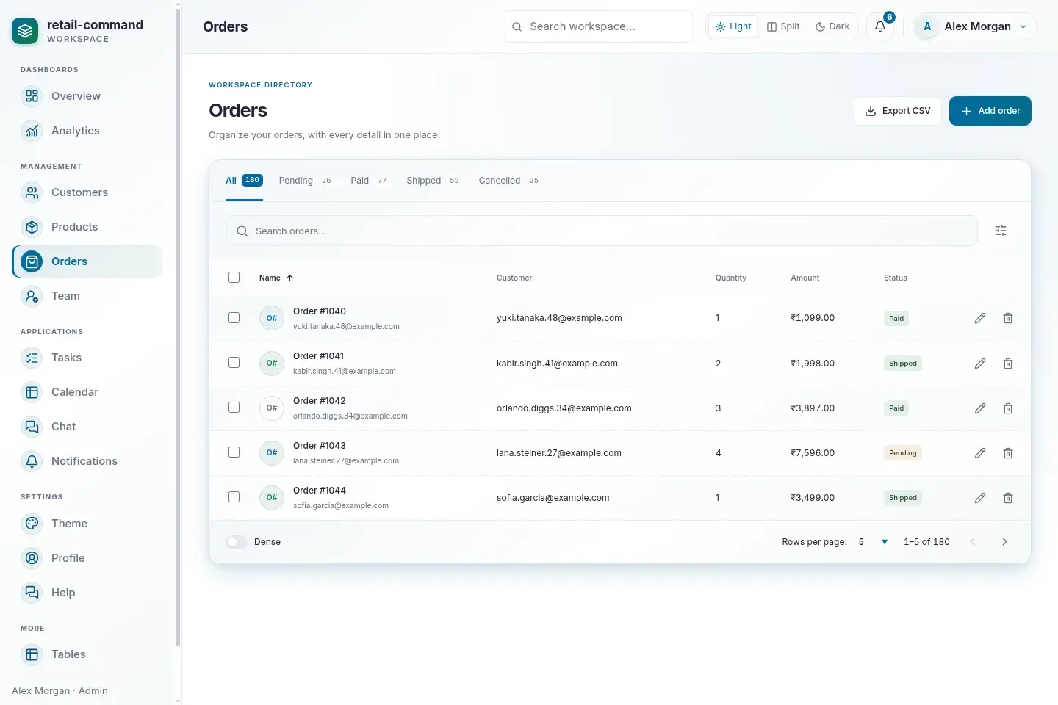Select checkbox for Order #1040
The image size is (1058, 705).
[234, 318]
